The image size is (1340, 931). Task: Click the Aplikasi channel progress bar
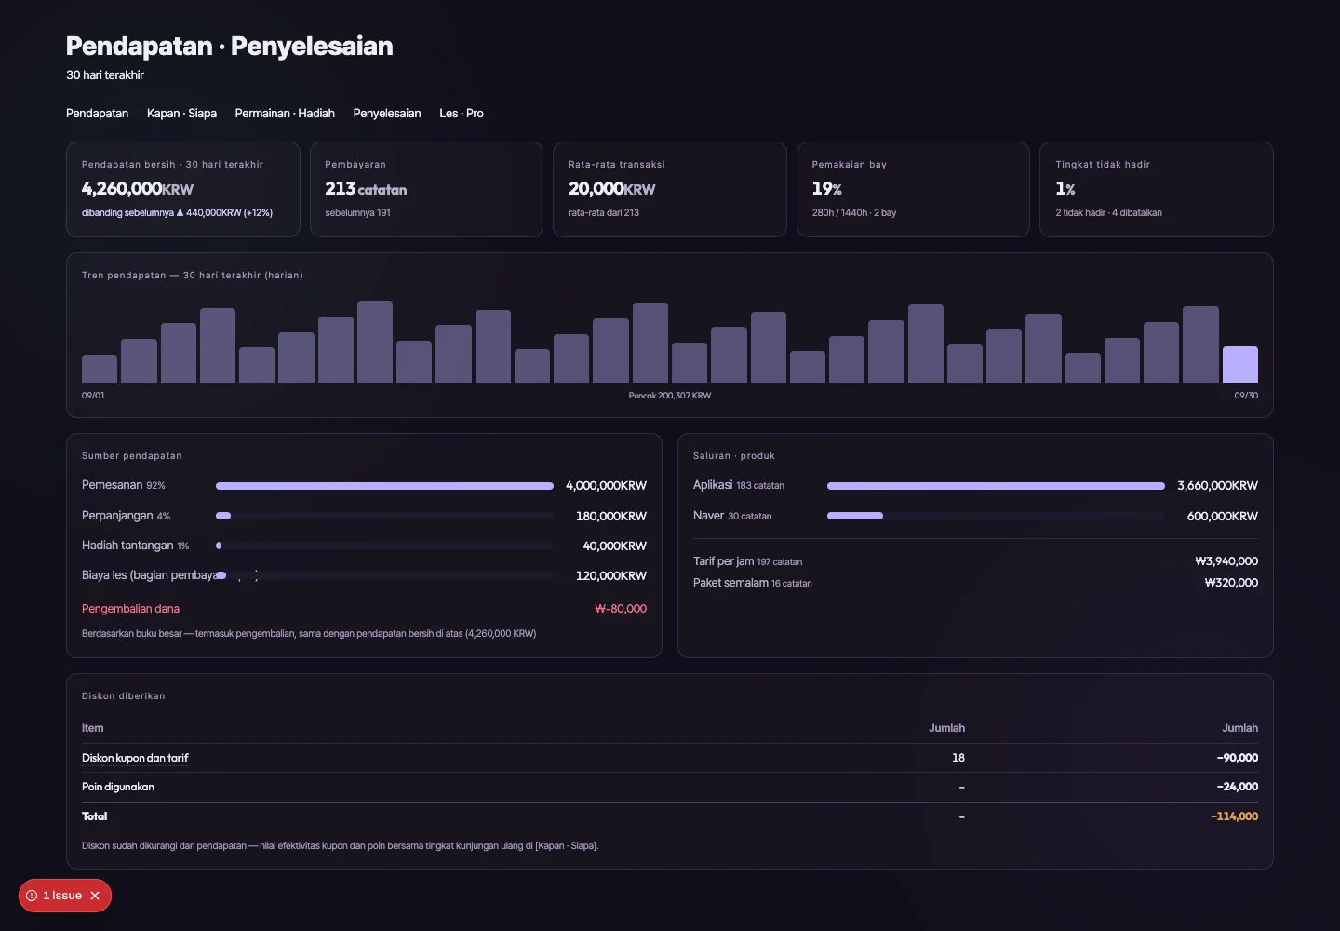coord(996,486)
